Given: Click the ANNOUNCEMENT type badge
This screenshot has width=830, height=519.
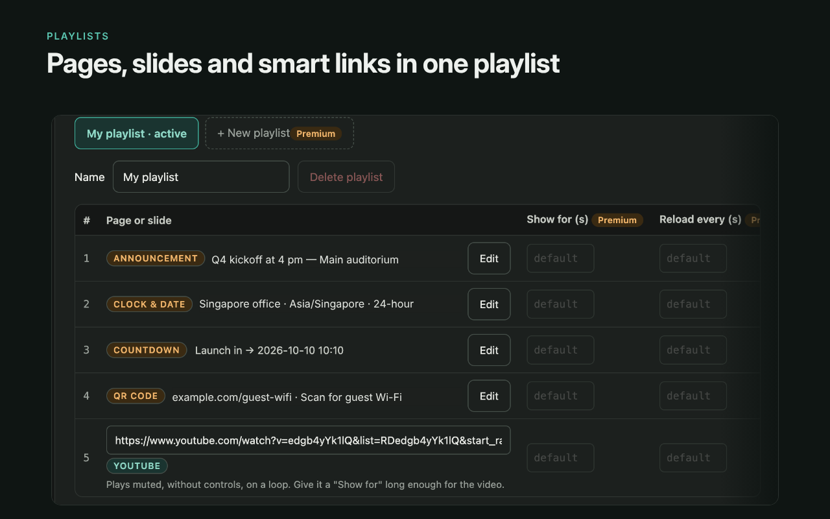Looking at the screenshot, I should pyautogui.click(x=156, y=258).
